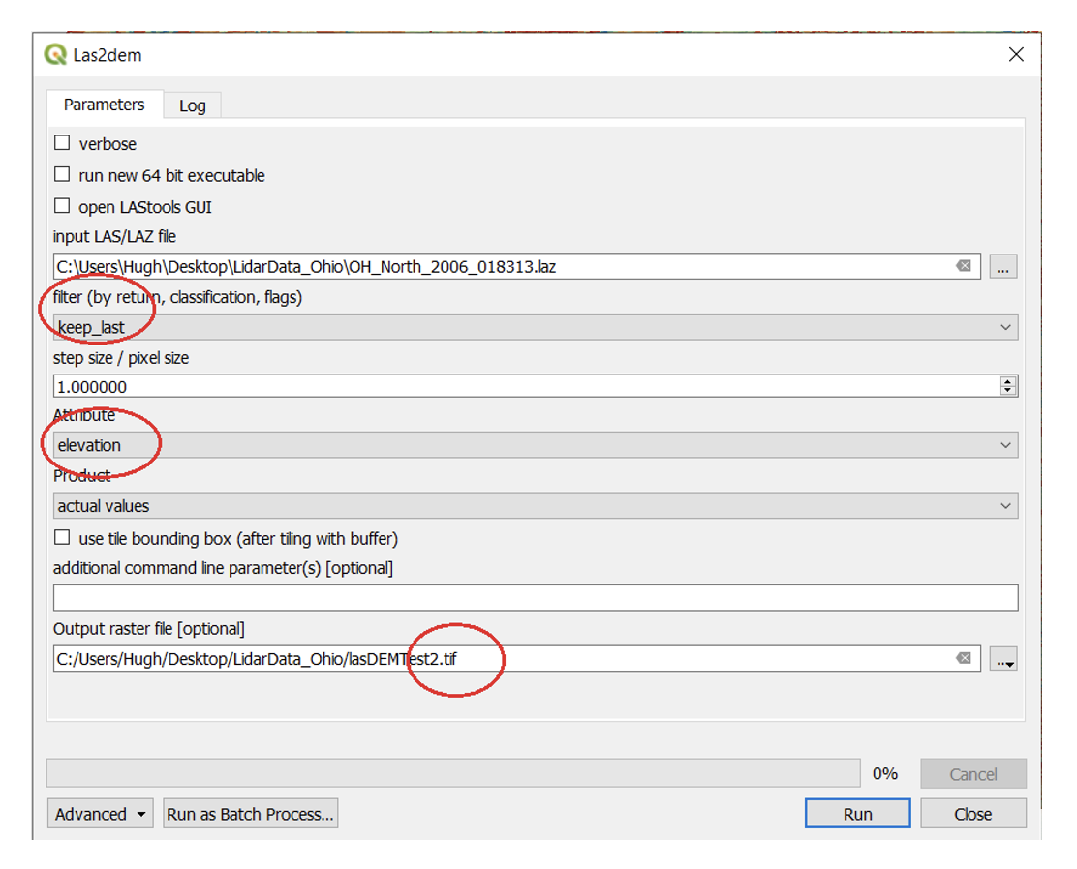Screen dimensions: 1077x869
Task: Click the QGIS logo icon in title bar
Action: (x=55, y=55)
